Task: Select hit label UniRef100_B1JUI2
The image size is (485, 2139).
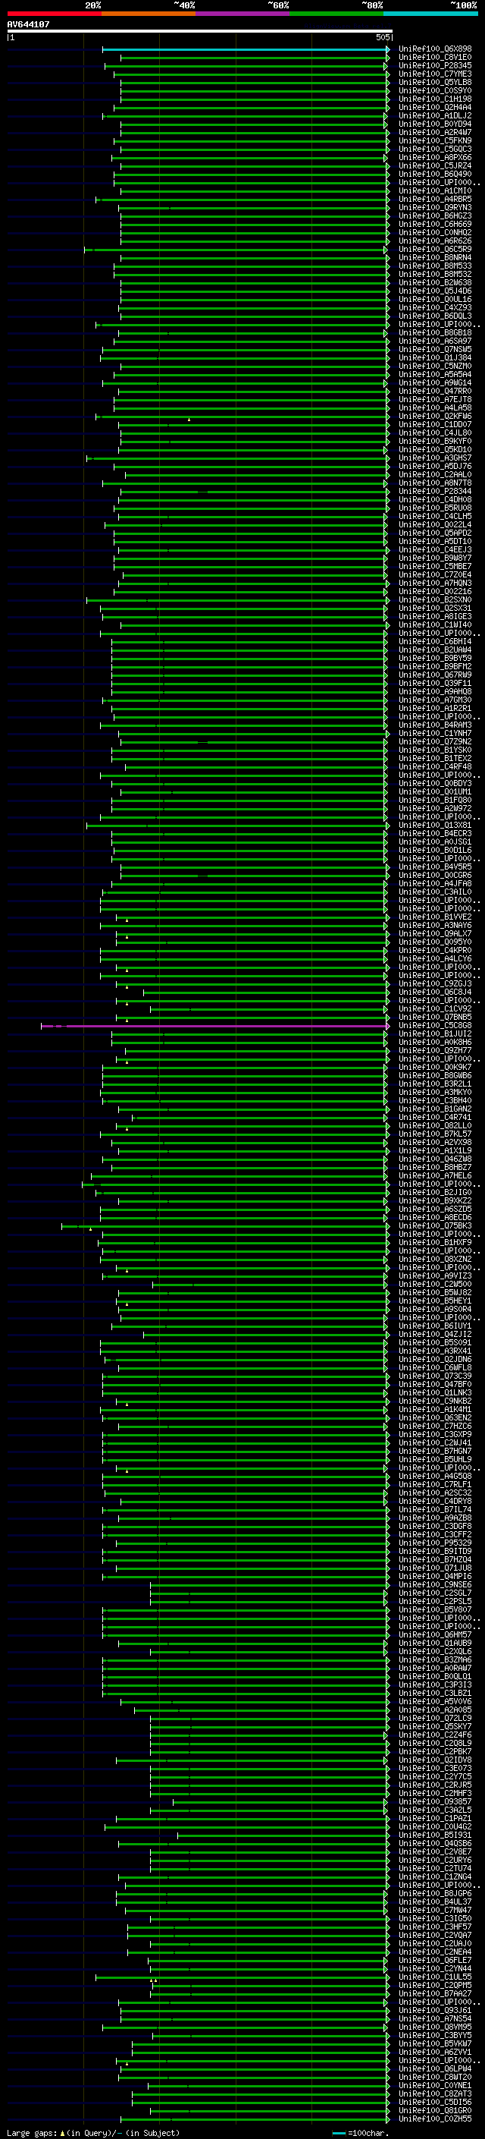Action: (434, 1033)
